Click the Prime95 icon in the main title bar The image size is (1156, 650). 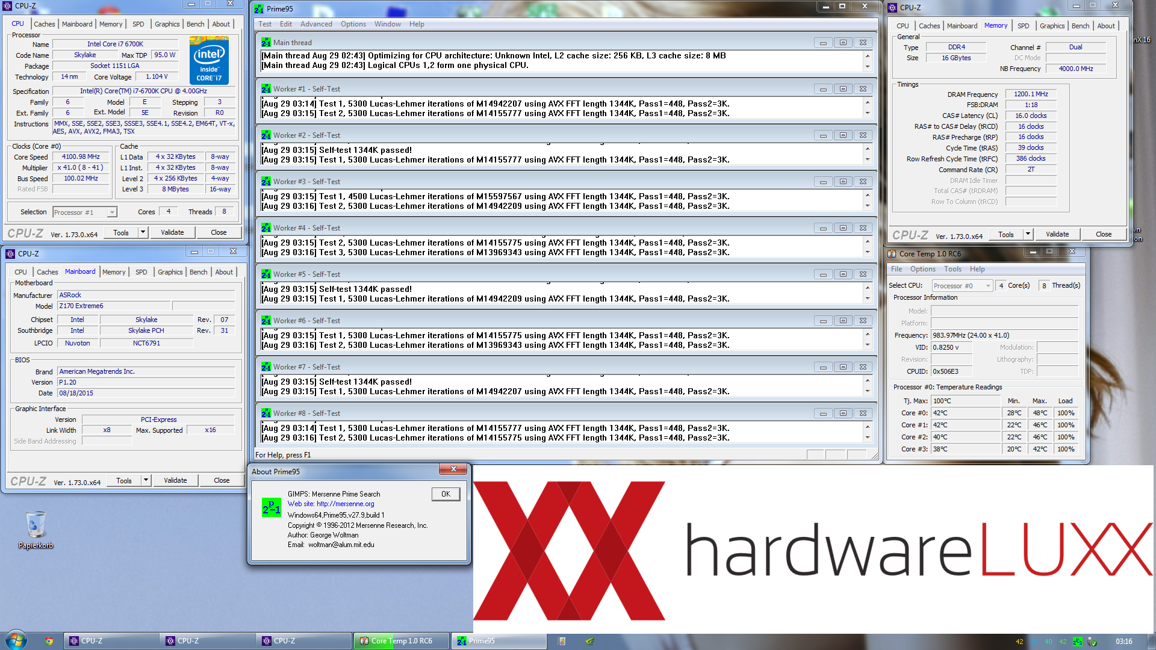coord(259,9)
